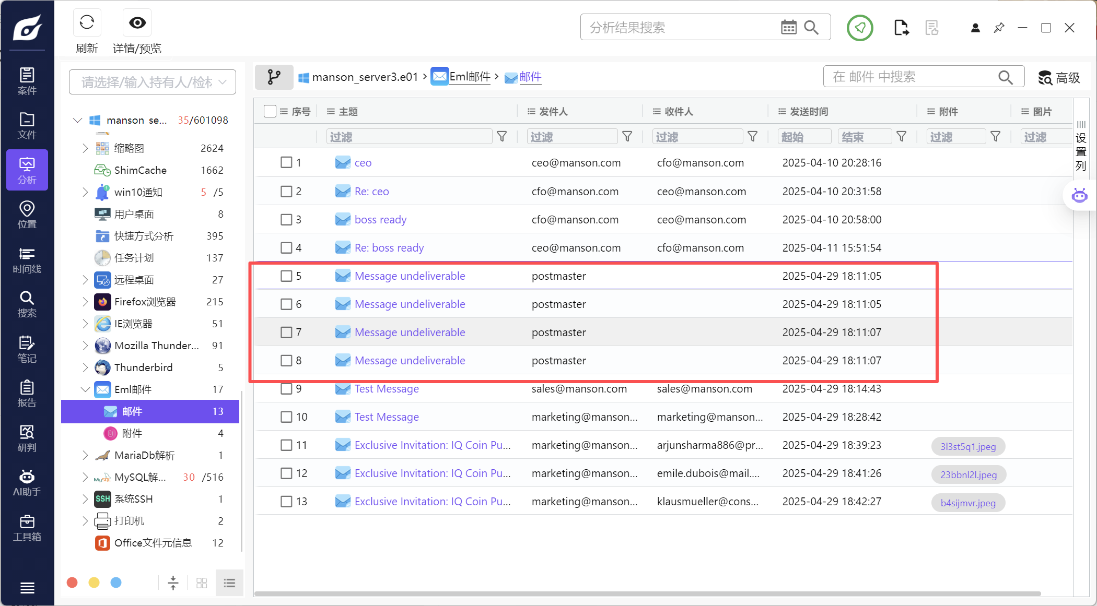Open the AI assistant (AI助手) sidebar icon
Screen dimensions: 1097x606
[27, 482]
